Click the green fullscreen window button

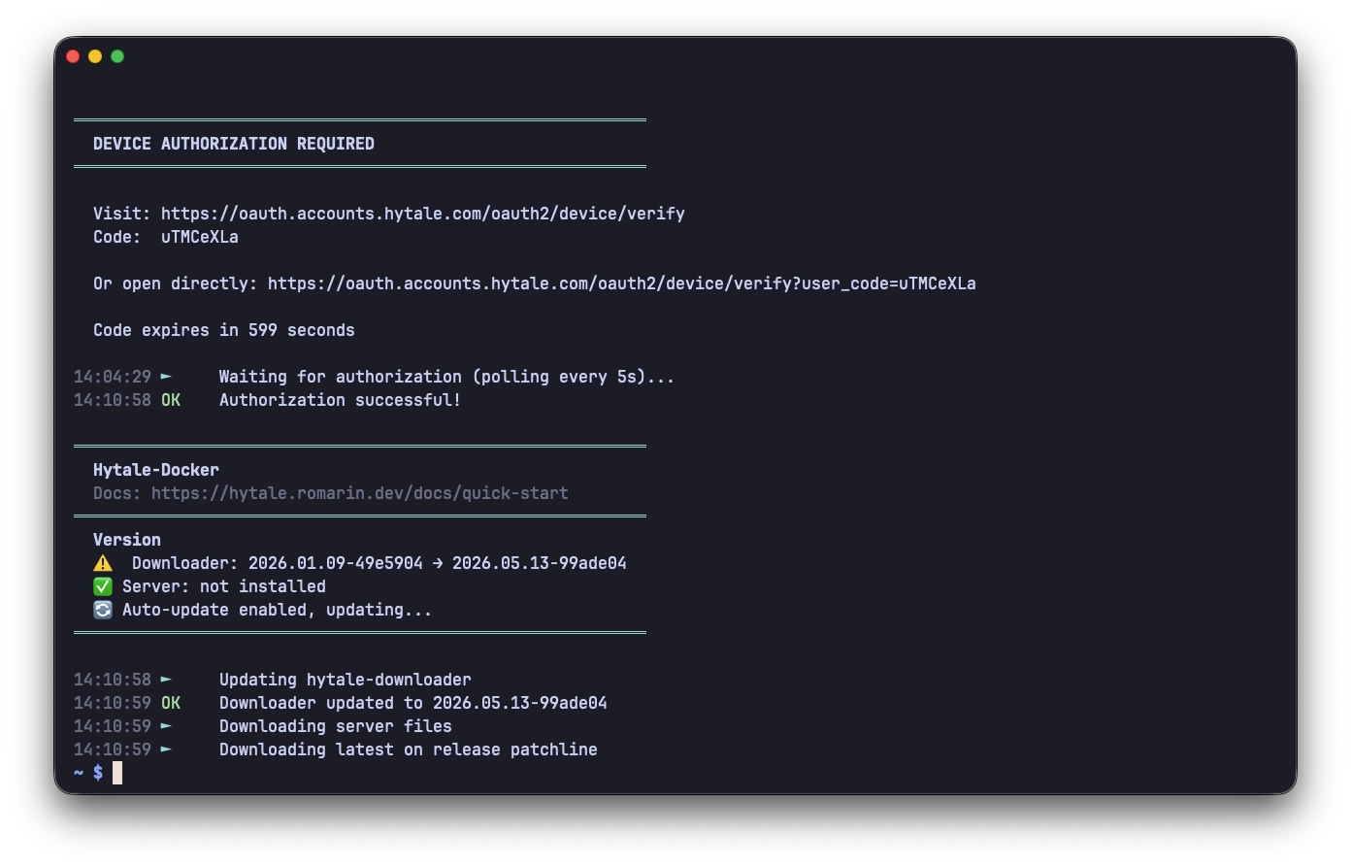[117, 56]
